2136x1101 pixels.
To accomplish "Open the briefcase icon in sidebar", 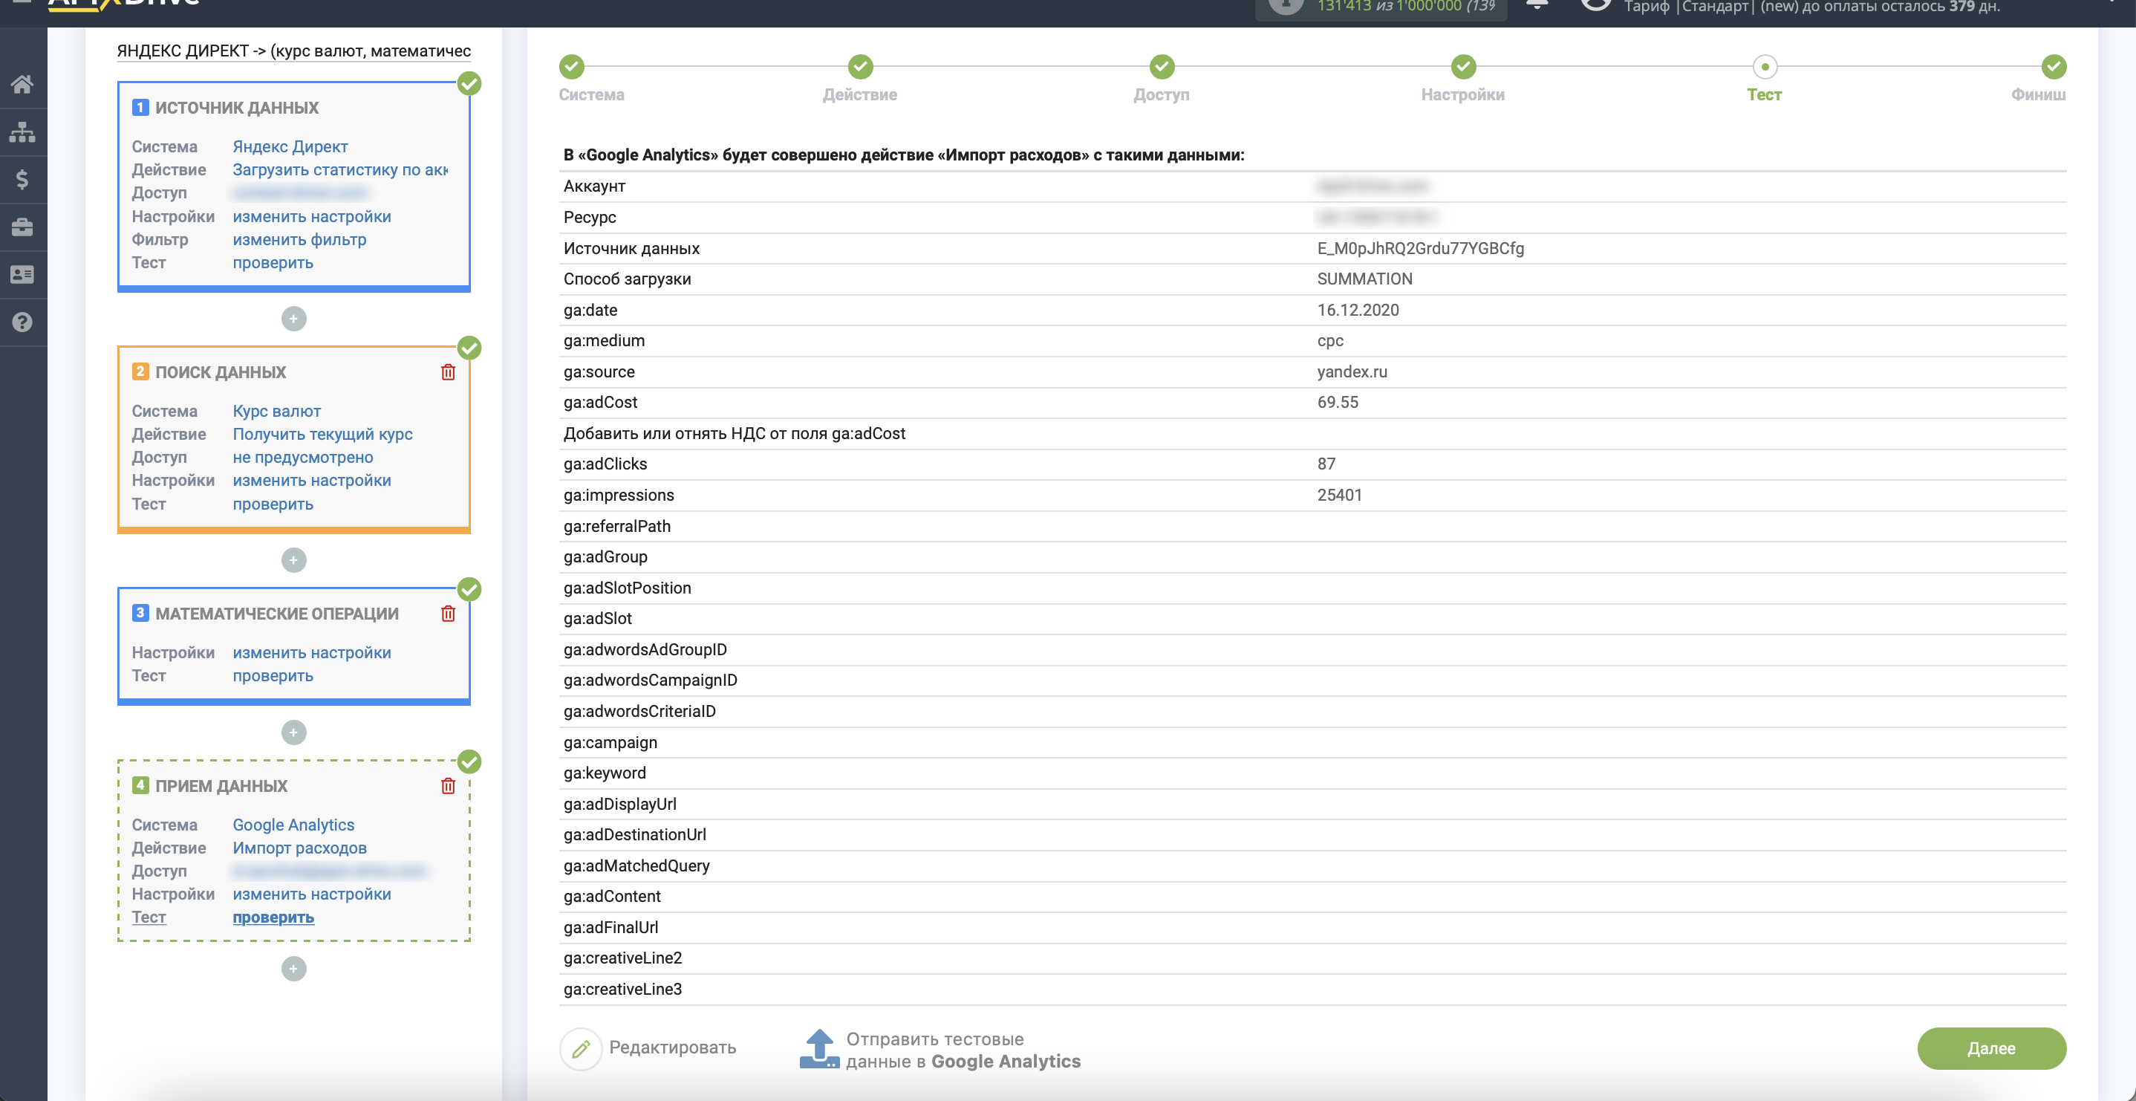I will (x=22, y=227).
